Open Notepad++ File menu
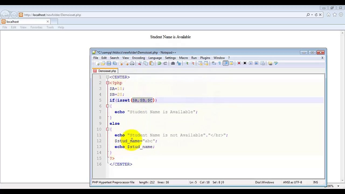 pos(96,58)
